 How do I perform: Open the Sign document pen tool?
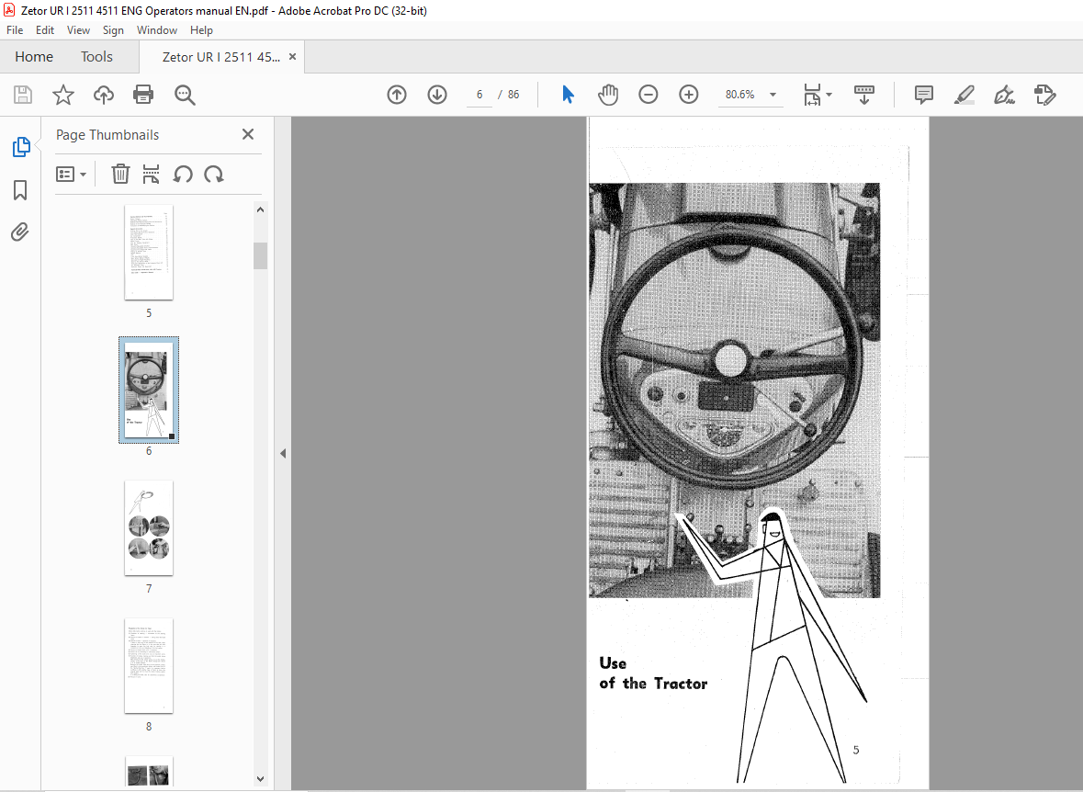point(1004,95)
